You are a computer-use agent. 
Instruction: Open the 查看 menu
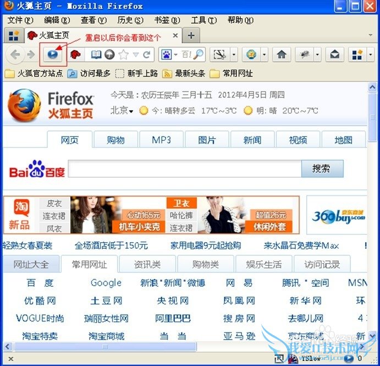(x=93, y=20)
